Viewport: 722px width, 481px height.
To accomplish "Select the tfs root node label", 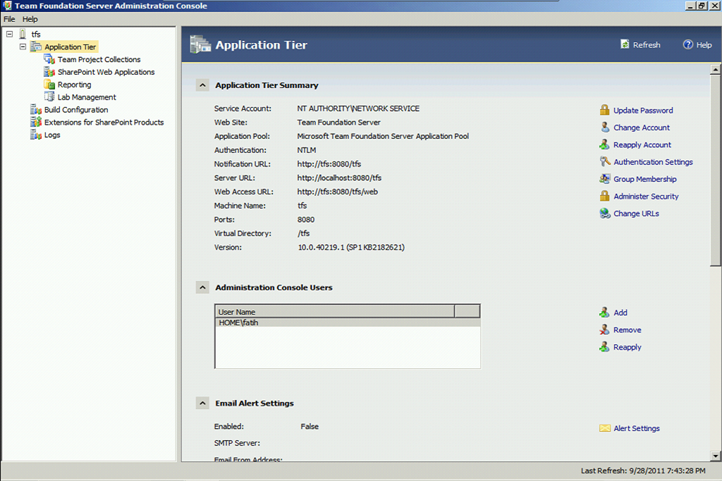I will (36, 34).
